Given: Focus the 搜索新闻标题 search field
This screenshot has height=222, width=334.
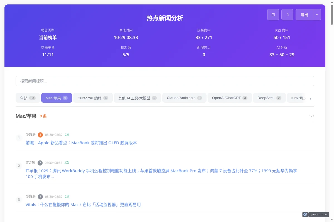Looking at the screenshot, I should point(165,81).
